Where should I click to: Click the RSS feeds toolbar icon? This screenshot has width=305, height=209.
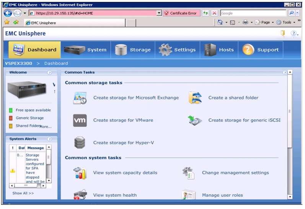point(232,23)
